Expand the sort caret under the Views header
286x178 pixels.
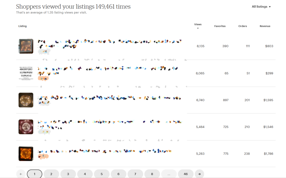point(198,28)
